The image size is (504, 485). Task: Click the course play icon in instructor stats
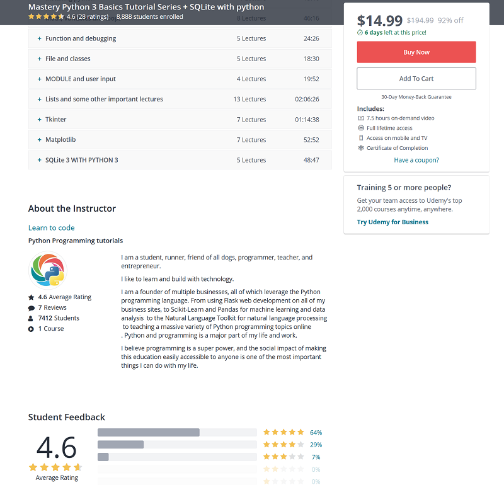point(31,329)
